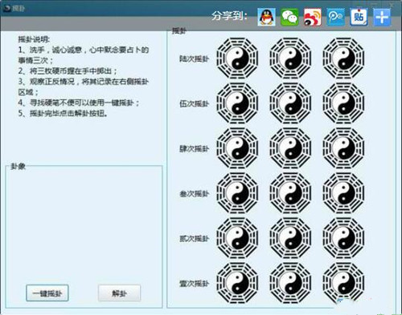Flip middle bagua coin in 贰次摇卦 row
The width and height of the screenshot is (402, 315).
point(290,238)
